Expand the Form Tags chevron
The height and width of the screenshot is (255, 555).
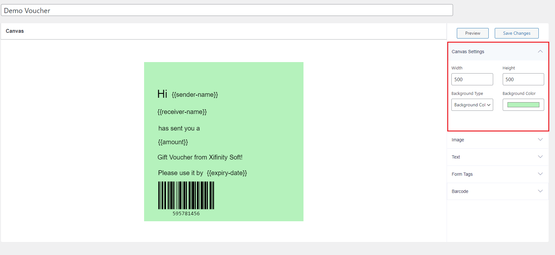coord(540,174)
